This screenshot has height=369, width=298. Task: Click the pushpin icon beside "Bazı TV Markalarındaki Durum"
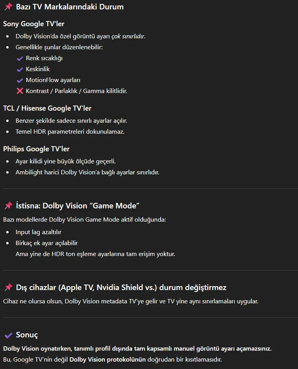tap(8, 7)
